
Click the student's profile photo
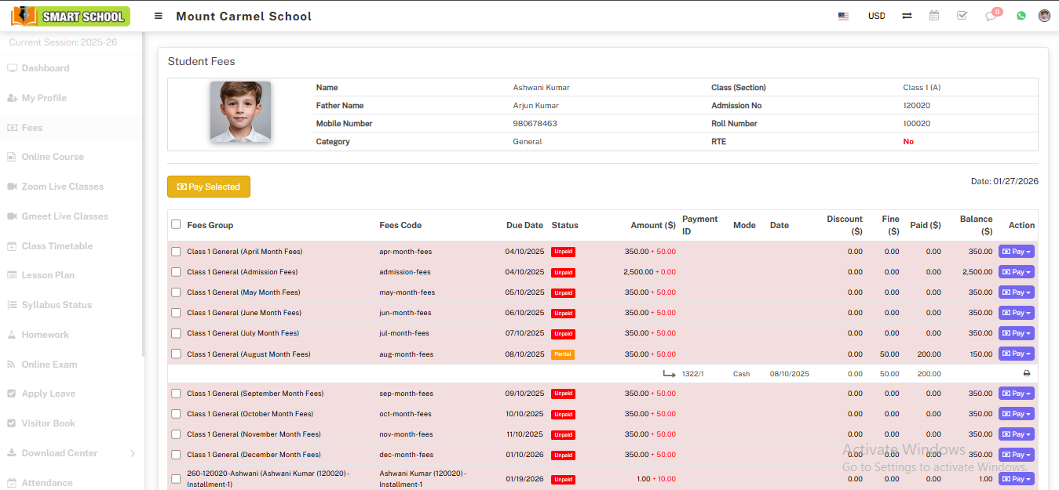coord(240,112)
